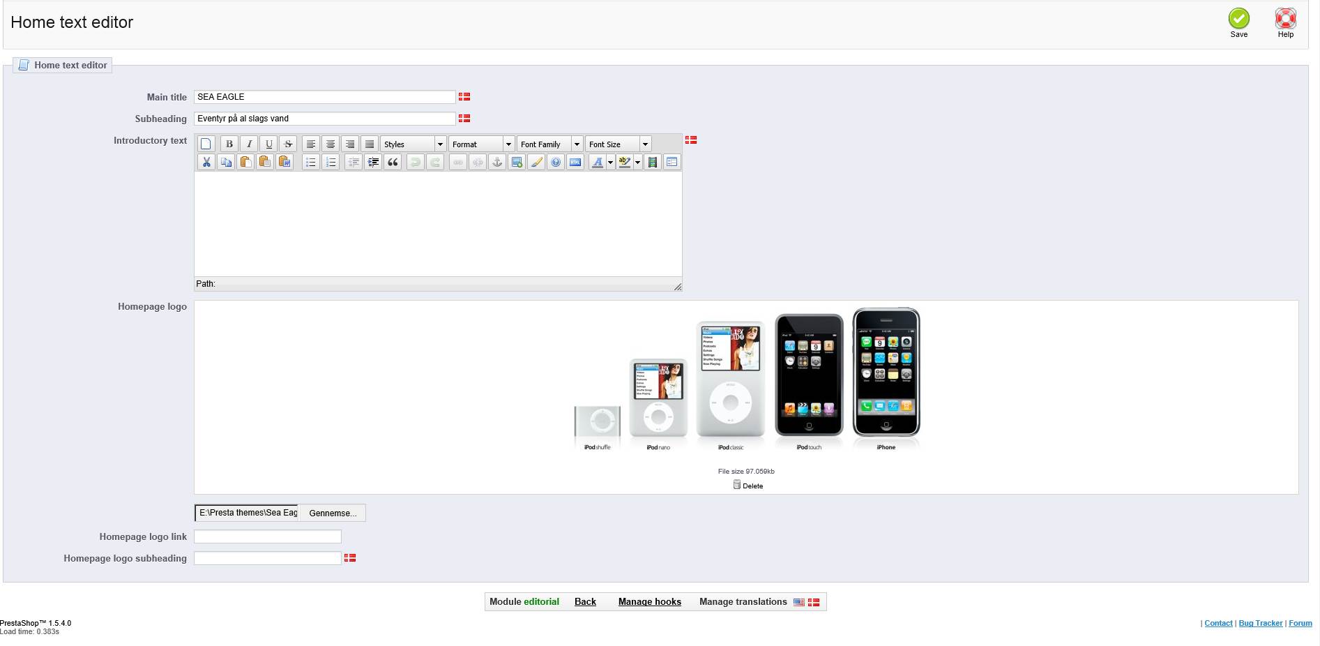Click the editor help question-mark icon

tap(556, 162)
